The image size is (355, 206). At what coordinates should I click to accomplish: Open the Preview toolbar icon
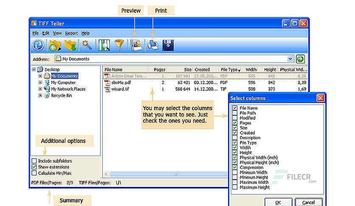[x=136, y=45]
